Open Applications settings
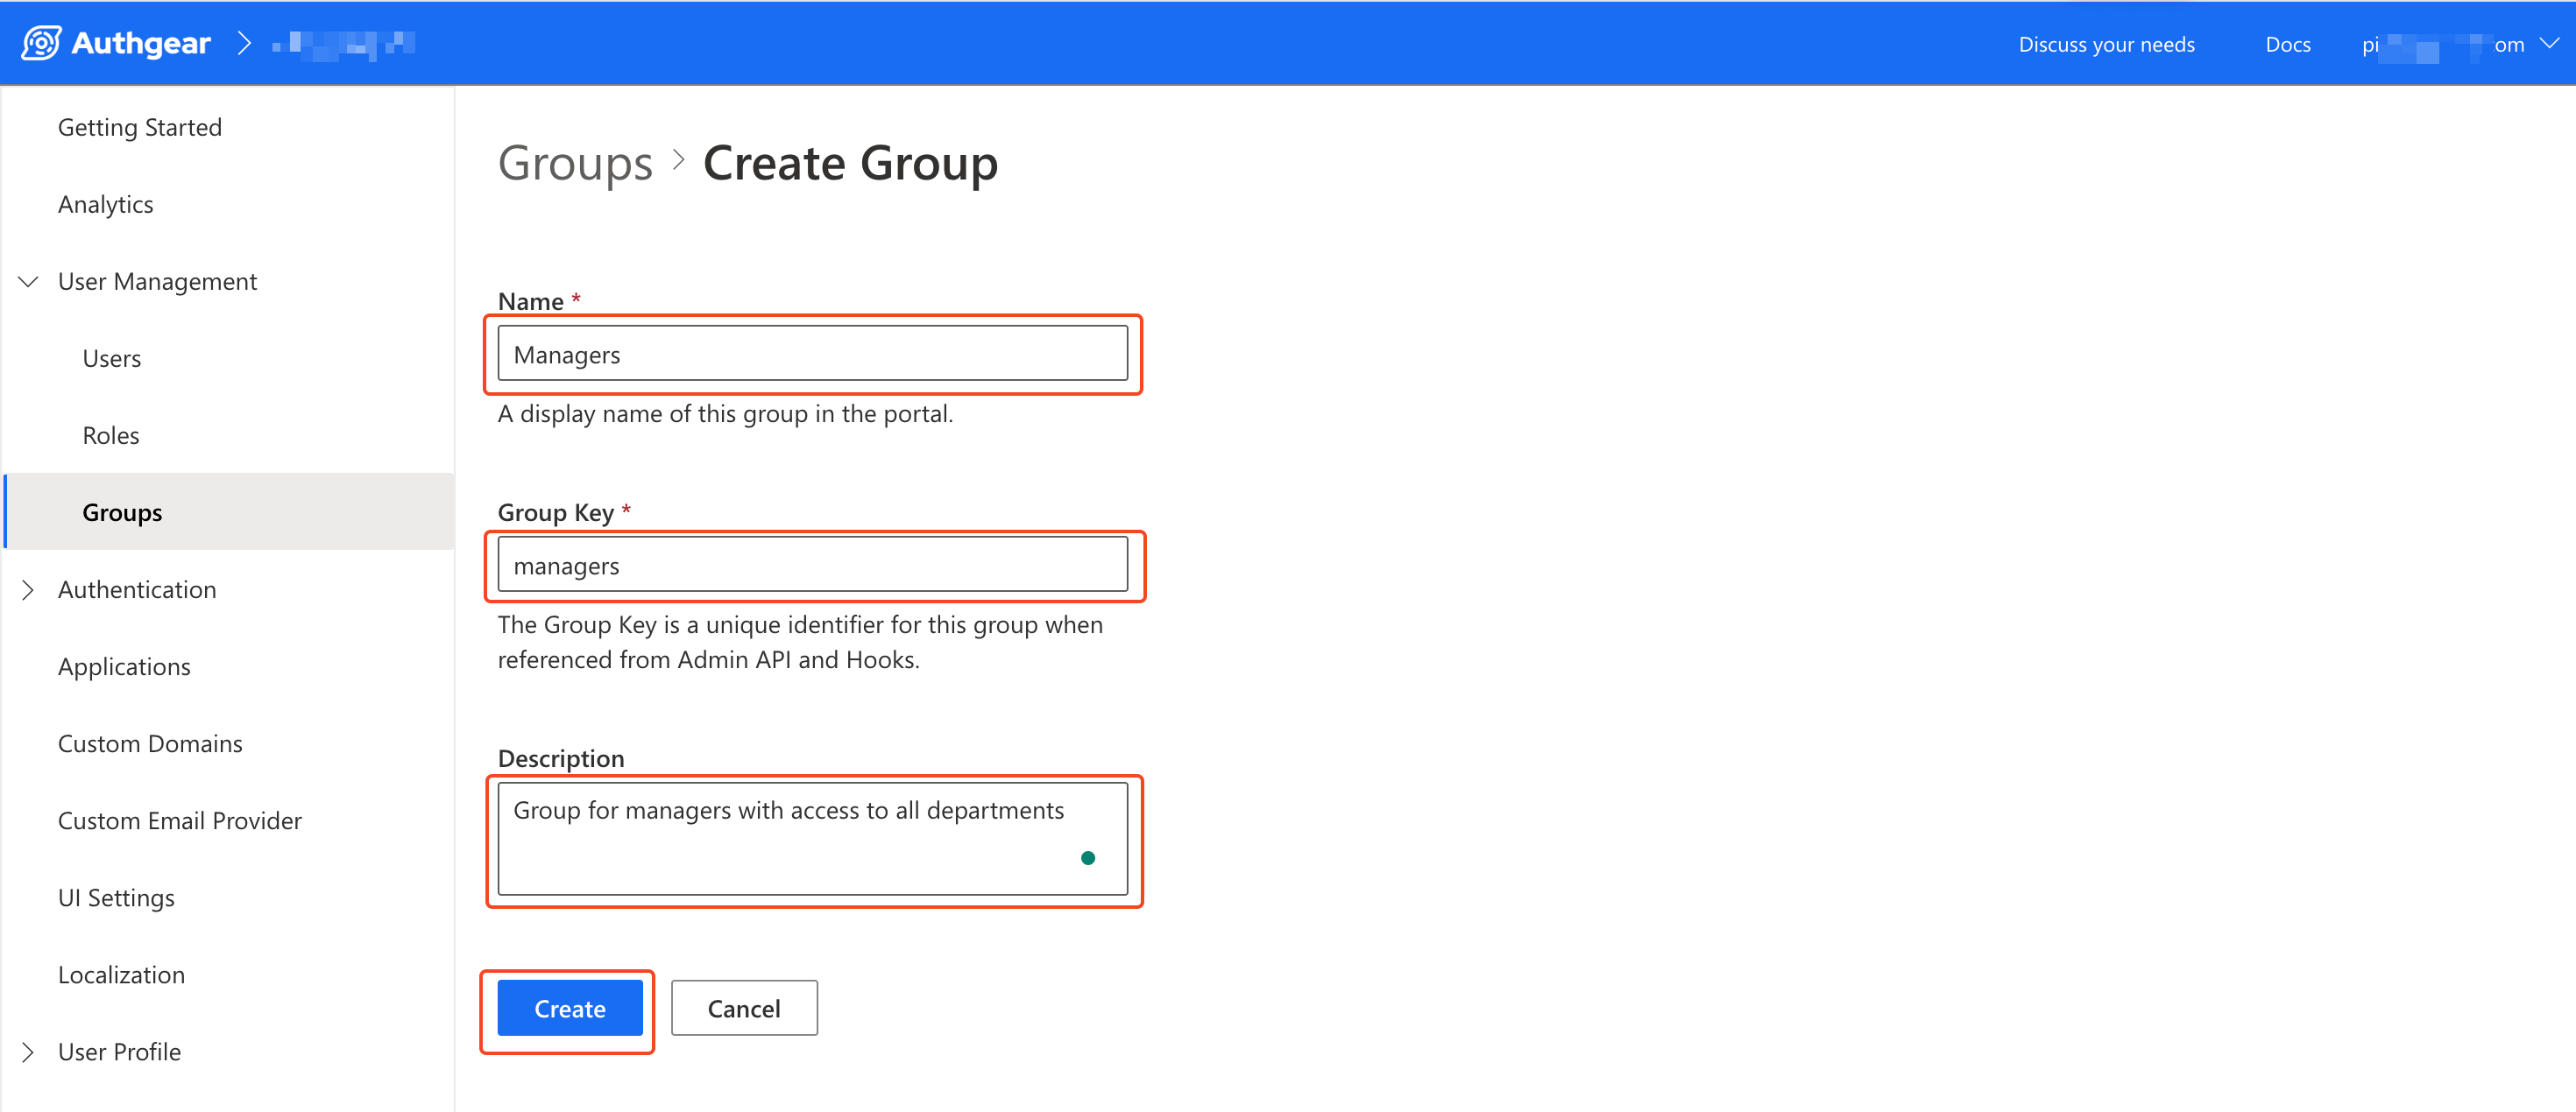 (x=124, y=665)
